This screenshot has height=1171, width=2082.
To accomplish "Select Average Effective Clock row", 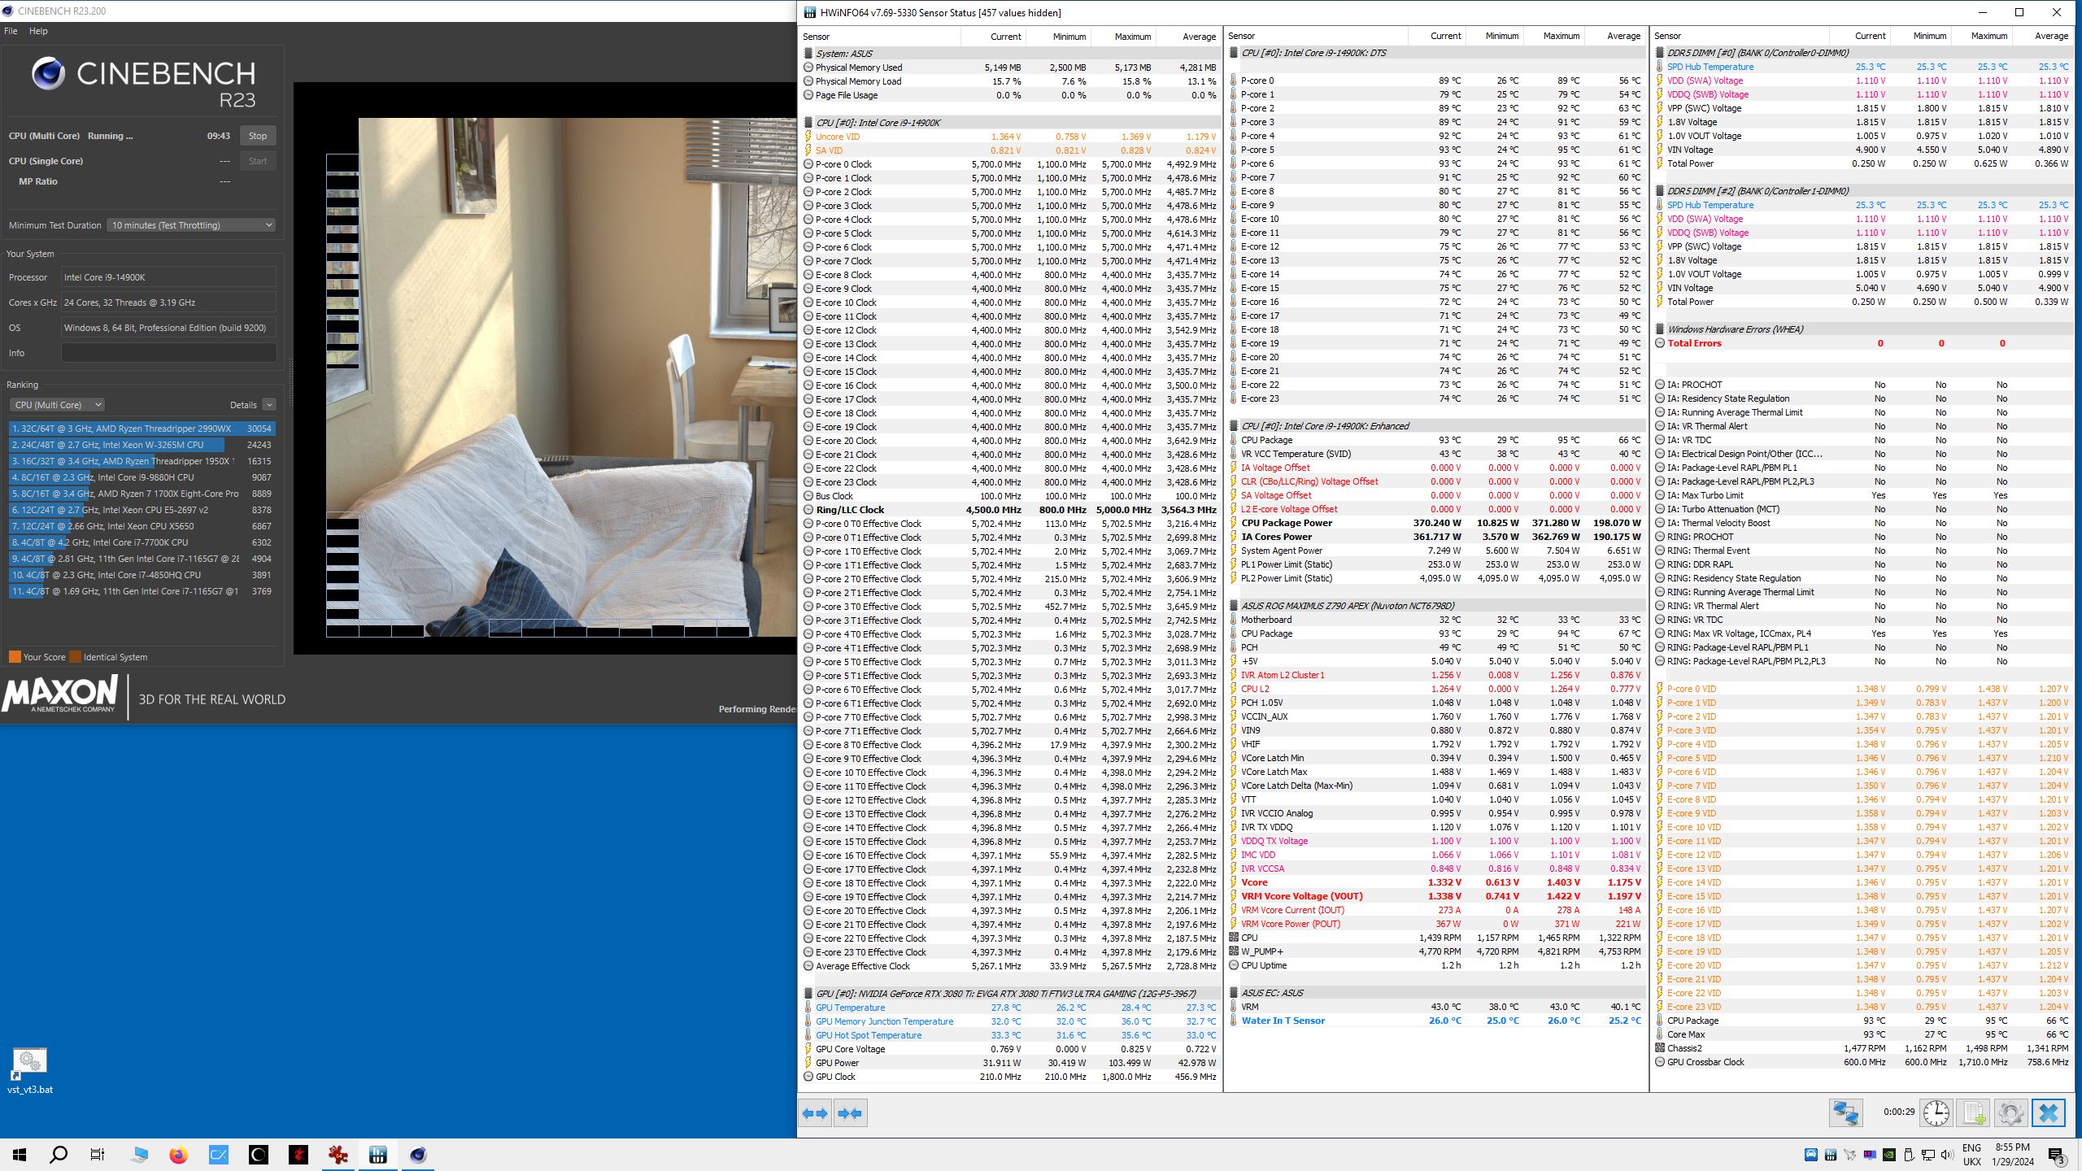I will 1010,966.
